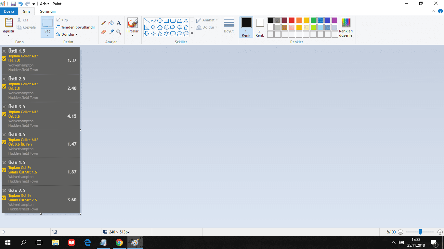Click the zoom out minus button
444x249 pixels.
coord(400,232)
